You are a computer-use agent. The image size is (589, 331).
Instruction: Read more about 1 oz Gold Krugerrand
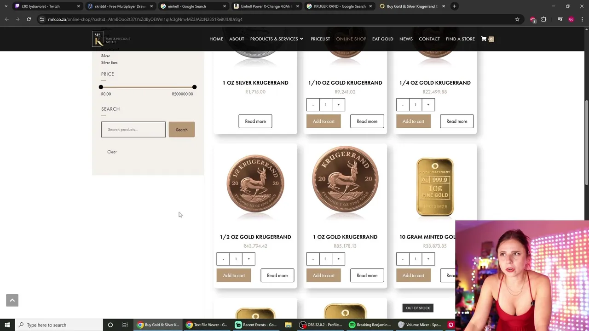point(367,275)
